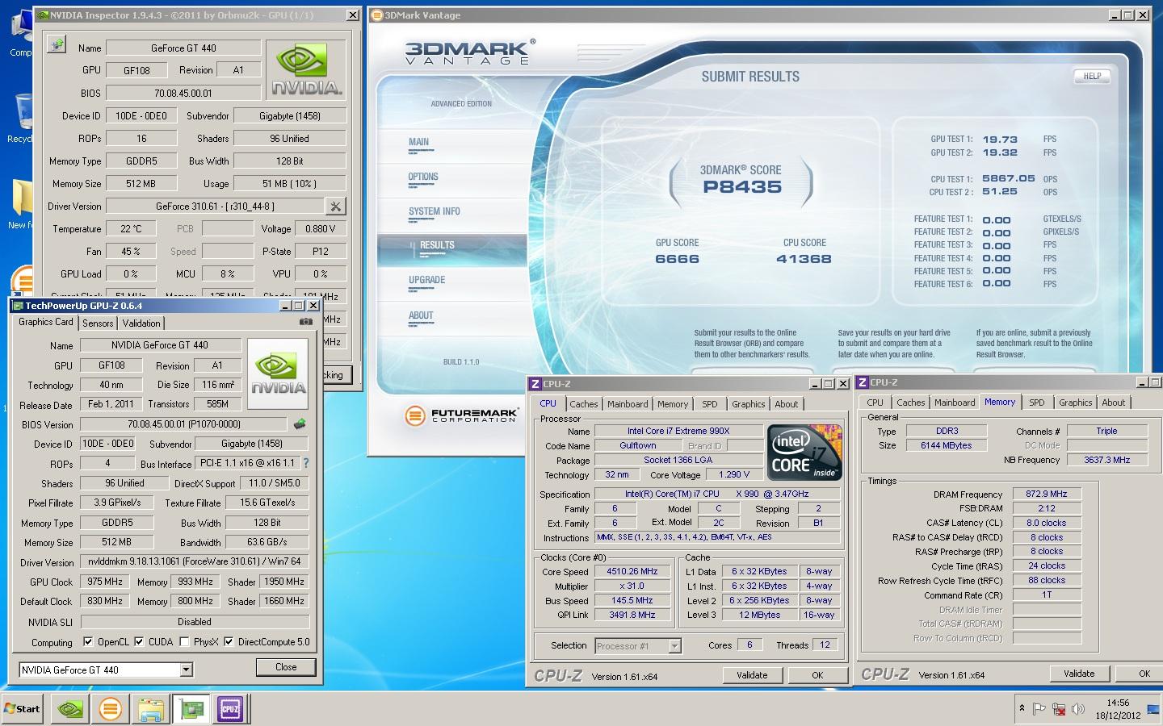The image size is (1163, 726).
Task: Click NVIDIA logo in NVIDIA Inspector
Action: pos(307,70)
